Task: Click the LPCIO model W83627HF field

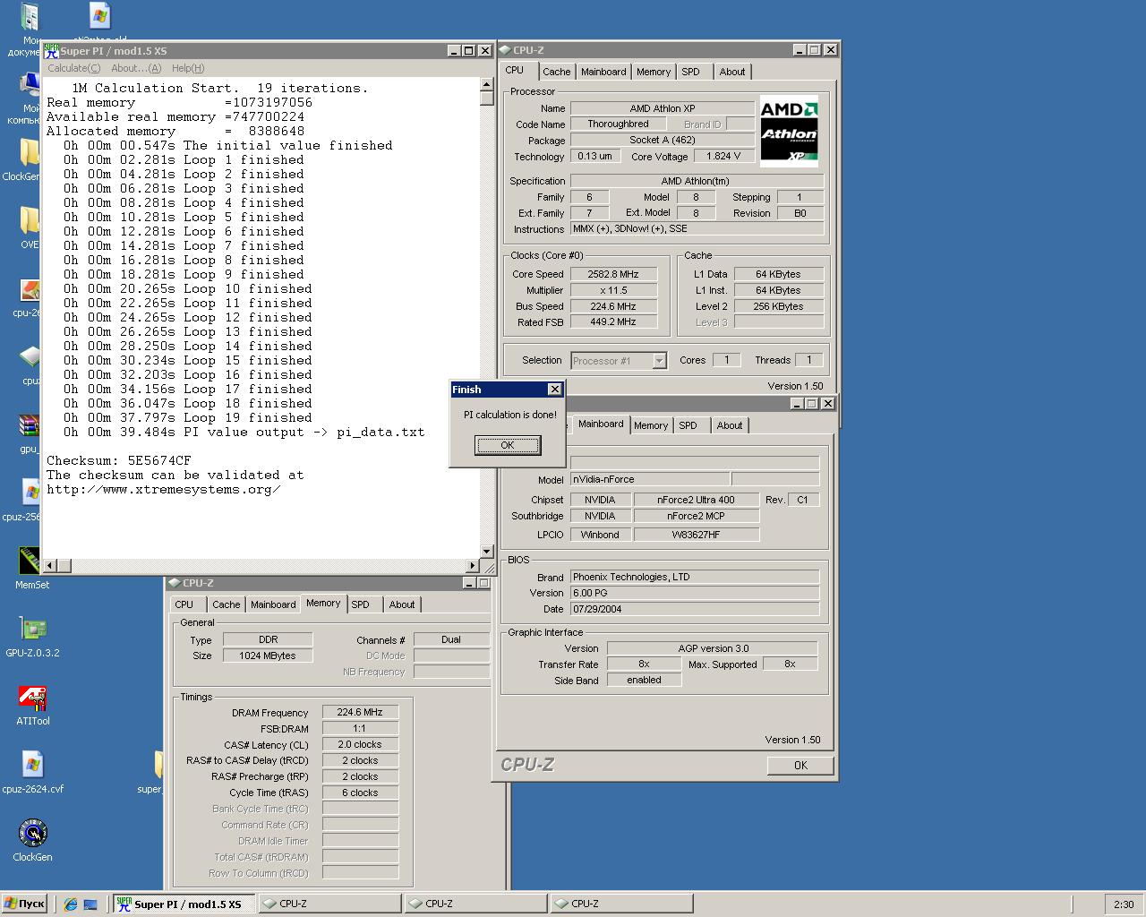Action: coord(696,535)
